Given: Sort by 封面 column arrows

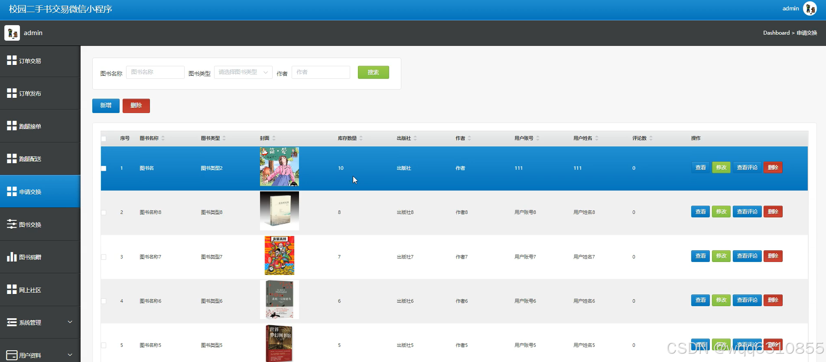Looking at the screenshot, I should (274, 138).
